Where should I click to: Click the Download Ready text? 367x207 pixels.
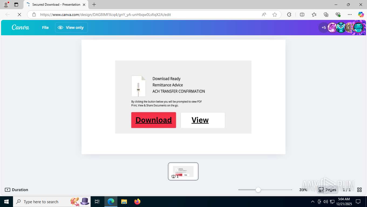click(166, 79)
